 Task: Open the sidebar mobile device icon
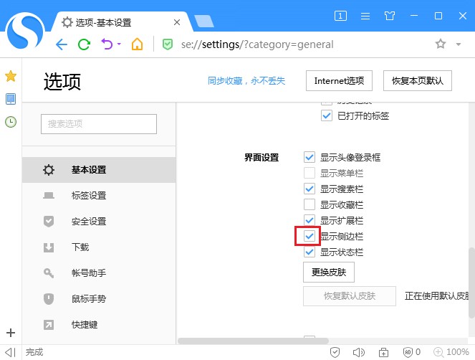click(x=11, y=99)
